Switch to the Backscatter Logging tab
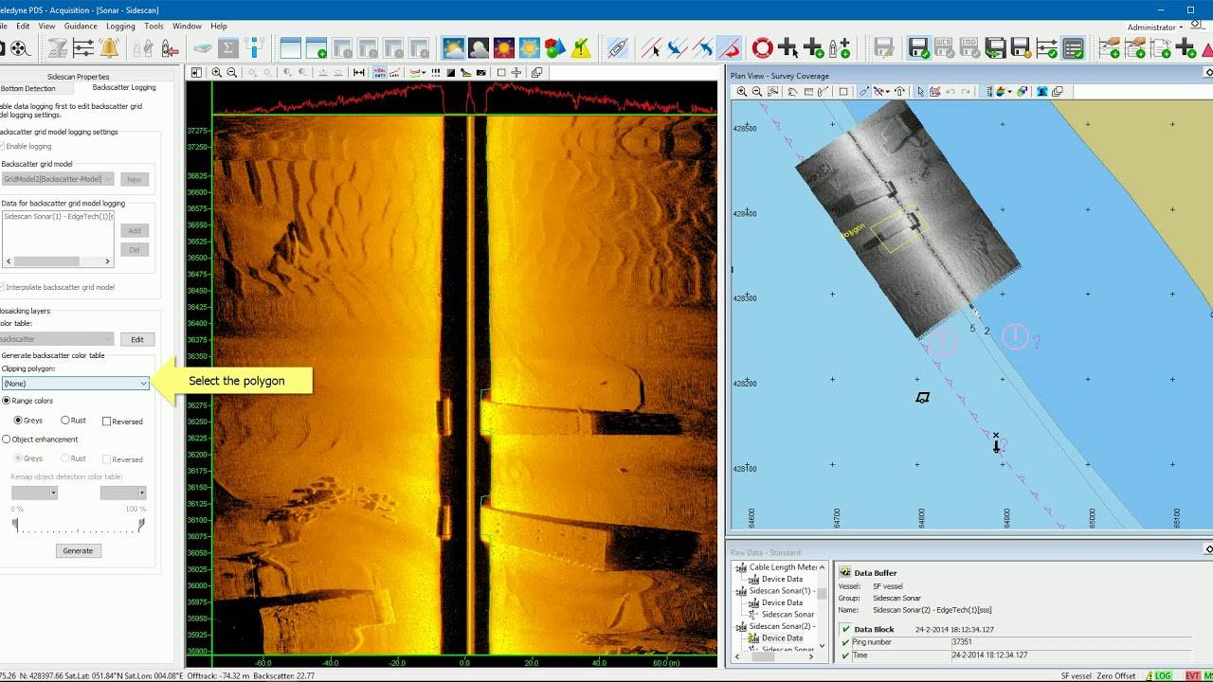 click(124, 87)
